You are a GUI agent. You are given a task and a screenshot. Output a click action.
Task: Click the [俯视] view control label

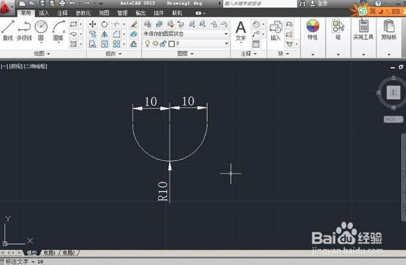coord(16,67)
